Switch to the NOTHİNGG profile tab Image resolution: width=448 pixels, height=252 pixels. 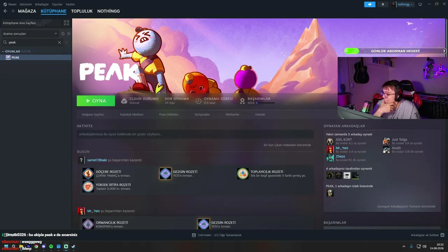click(x=108, y=11)
